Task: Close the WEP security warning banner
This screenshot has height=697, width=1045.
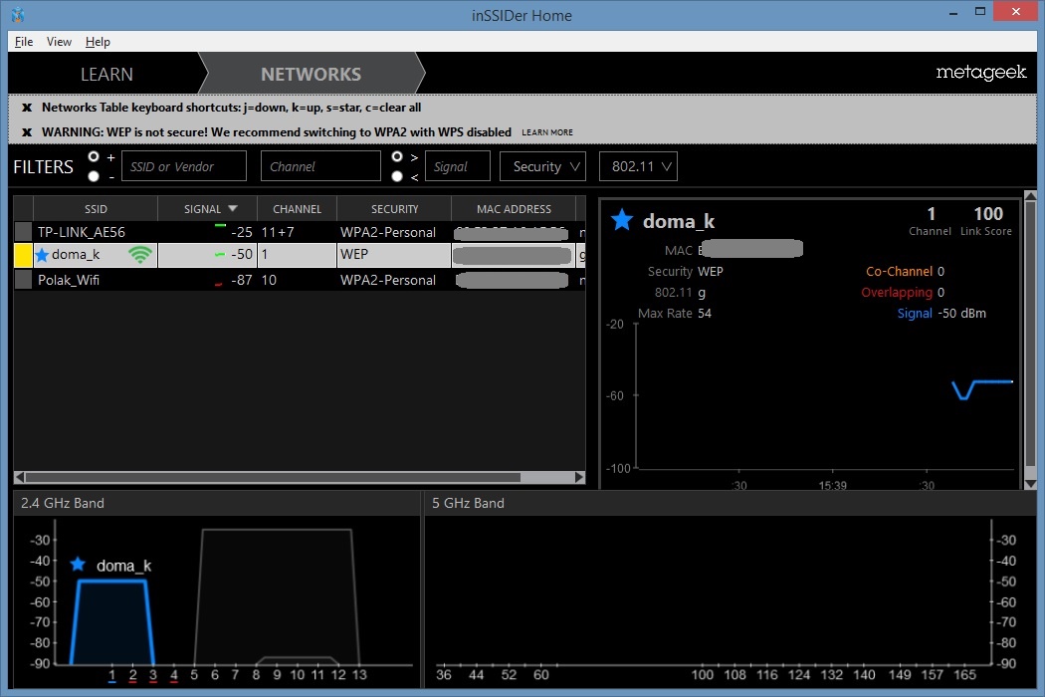Action: tap(27, 132)
